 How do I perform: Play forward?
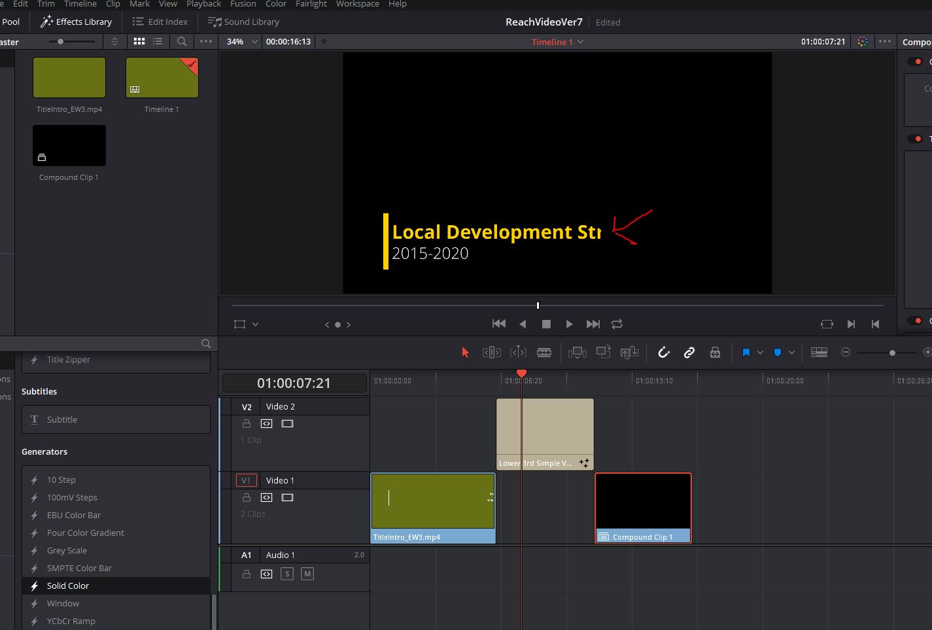[x=569, y=324]
